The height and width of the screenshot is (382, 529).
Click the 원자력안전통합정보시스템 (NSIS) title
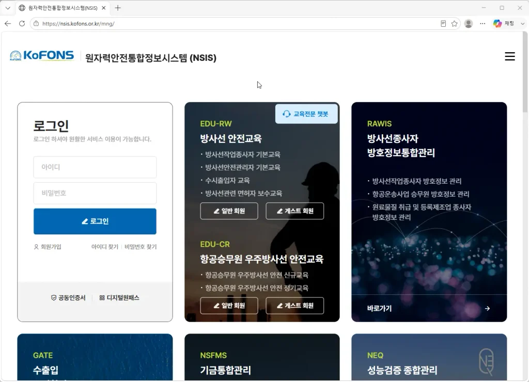[x=150, y=58]
